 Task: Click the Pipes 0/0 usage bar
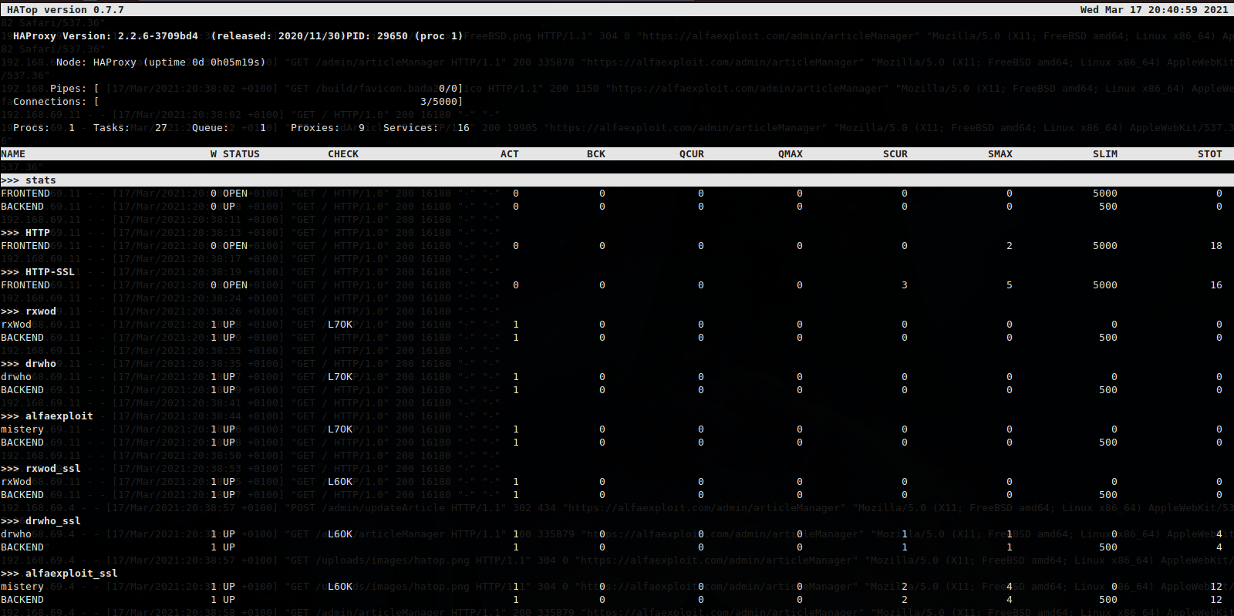pos(279,89)
